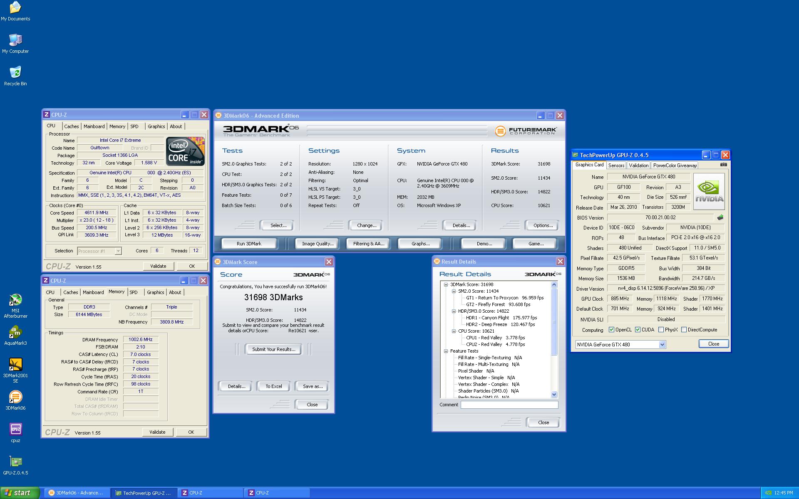Collapse the 3DMark Score: 31698 tree node
This screenshot has height=499, width=799.
[446, 285]
